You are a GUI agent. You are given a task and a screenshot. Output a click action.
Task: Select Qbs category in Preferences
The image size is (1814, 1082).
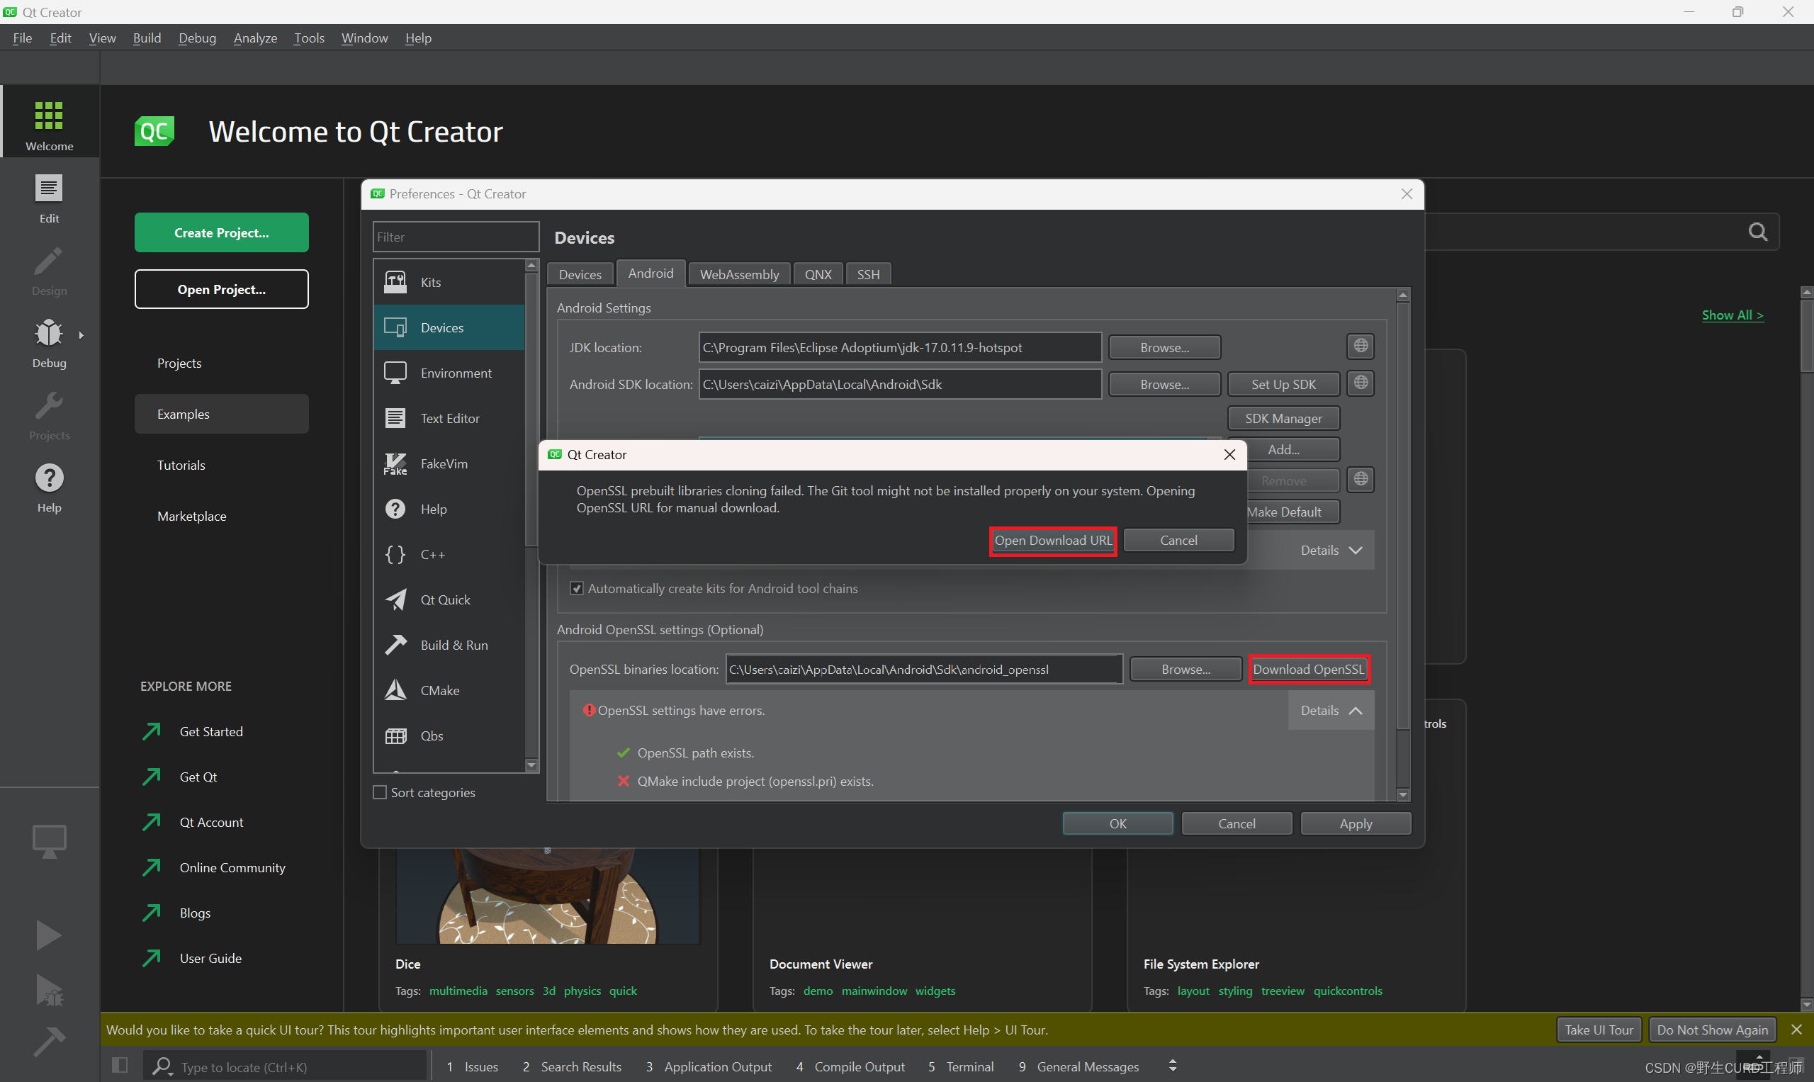point(449,736)
